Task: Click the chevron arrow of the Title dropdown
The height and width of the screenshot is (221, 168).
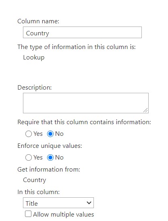Action: pyautogui.click(x=89, y=203)
